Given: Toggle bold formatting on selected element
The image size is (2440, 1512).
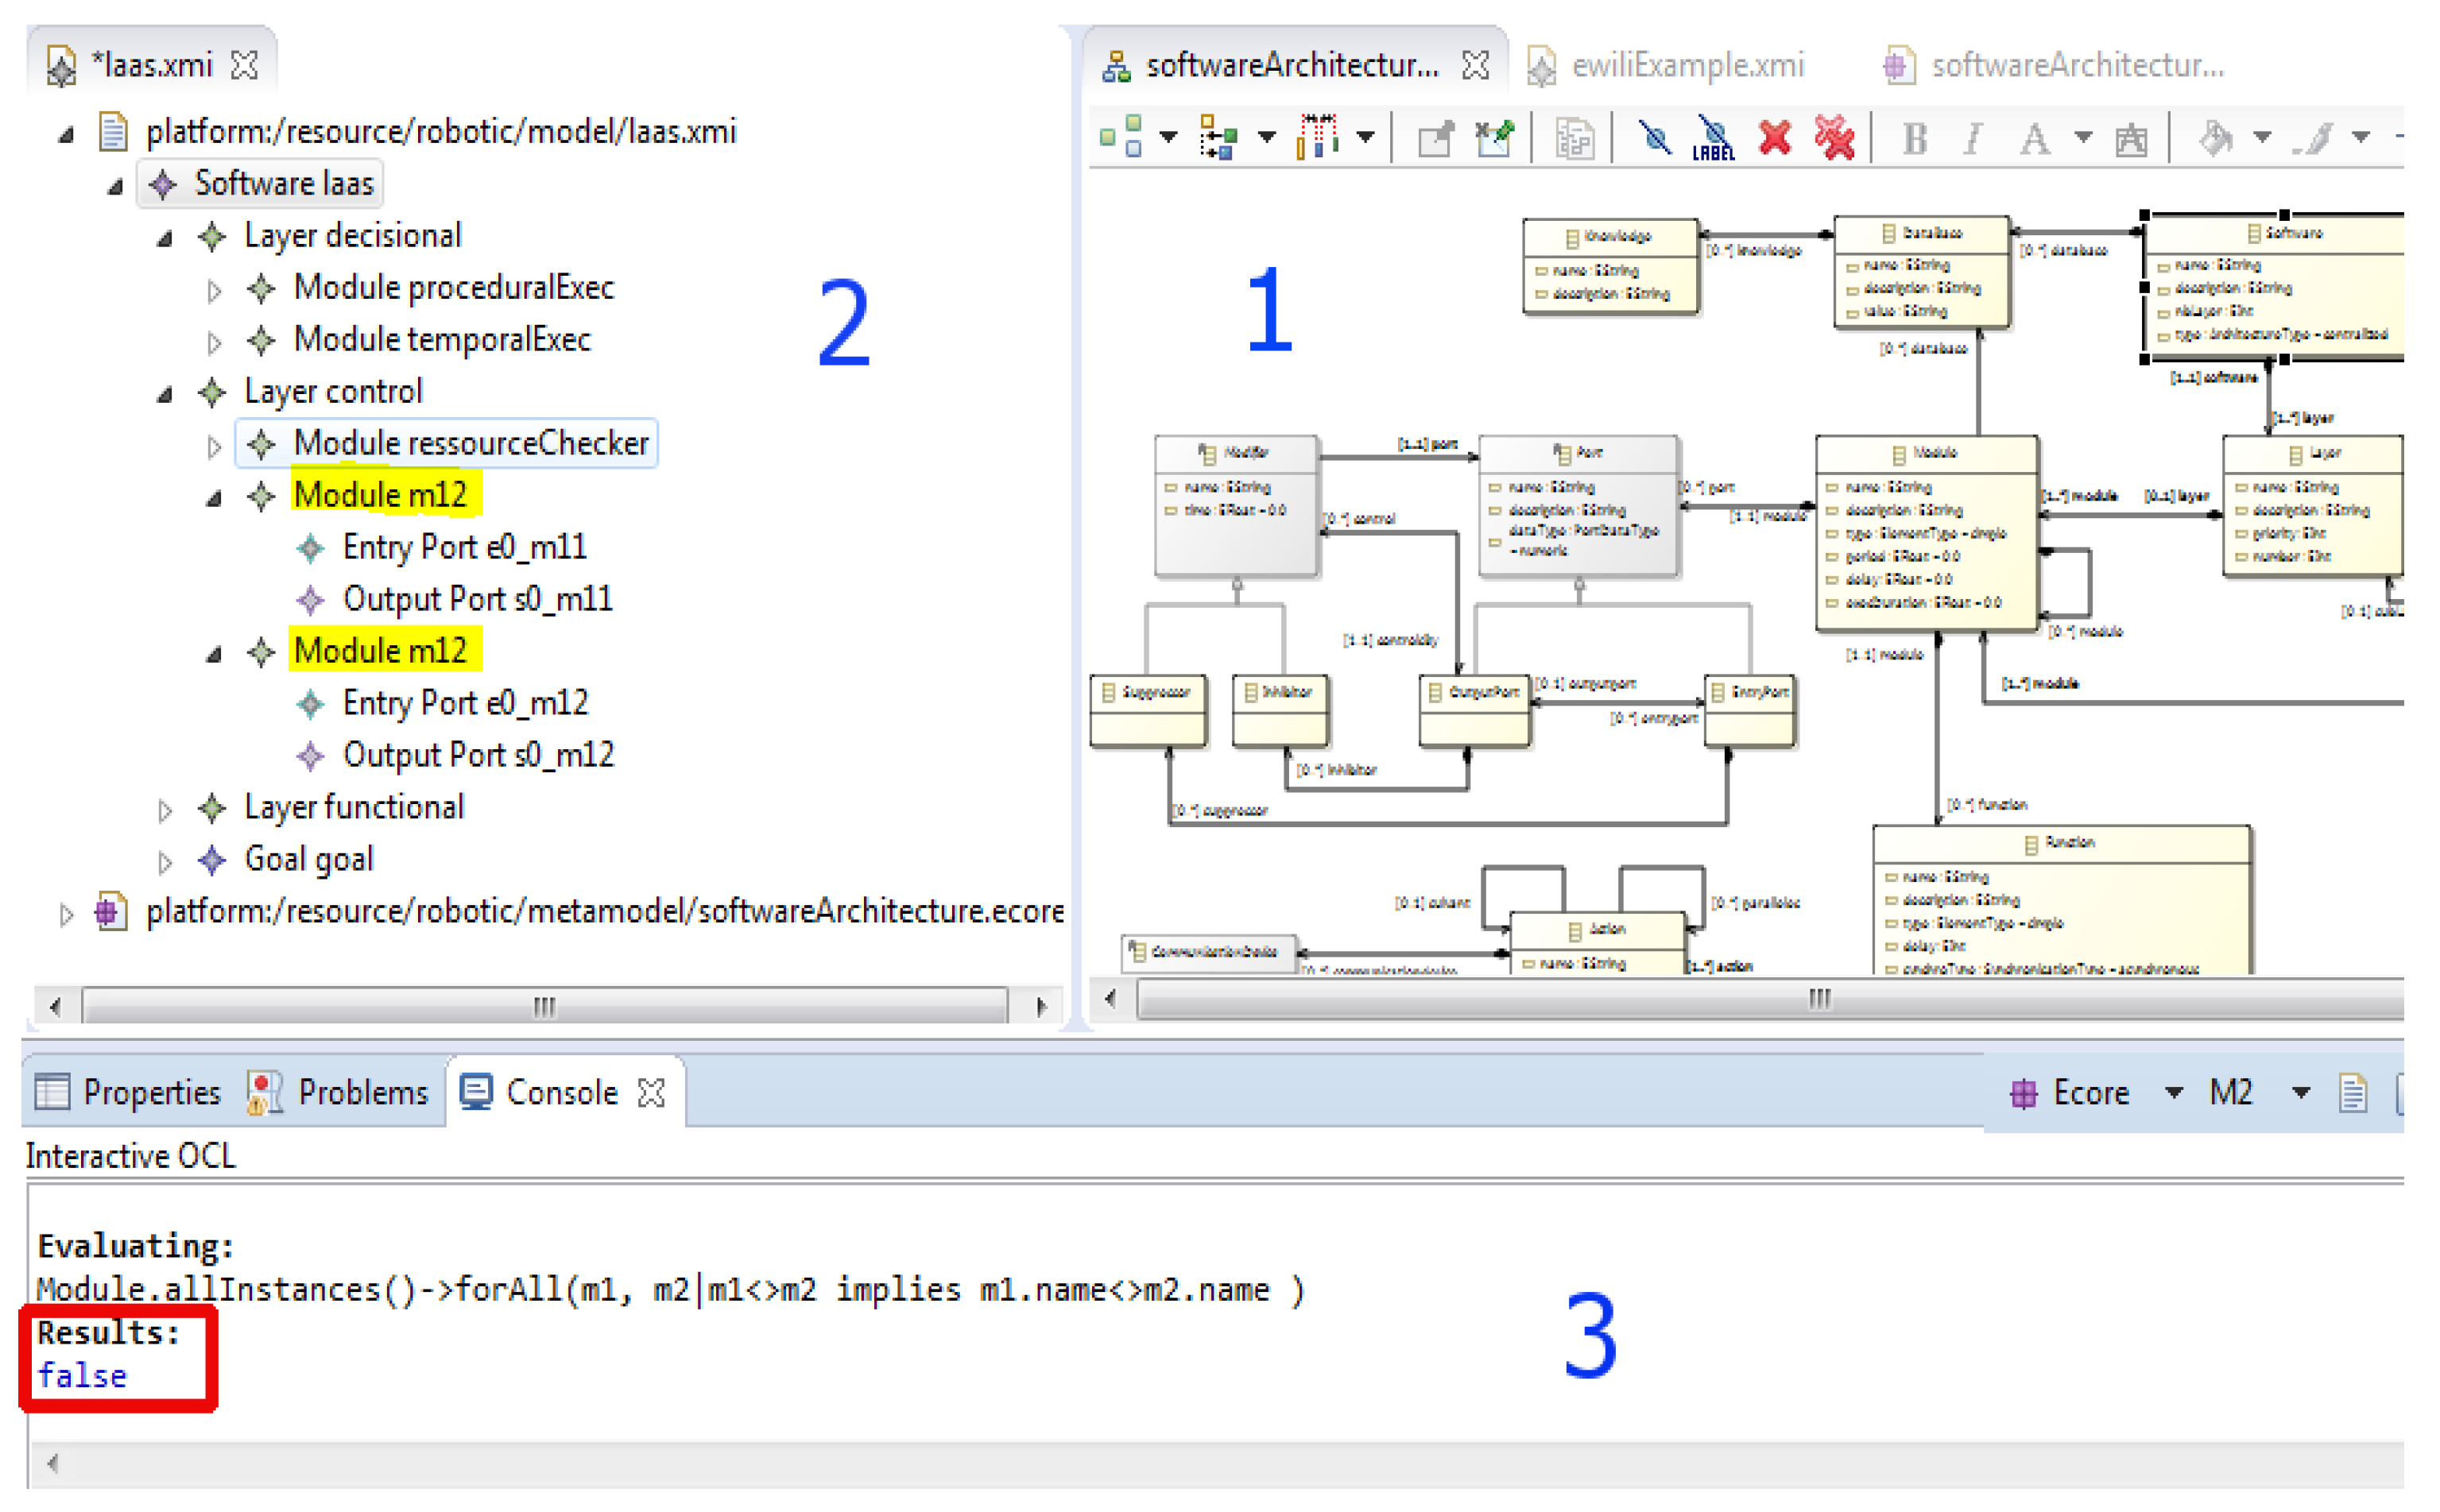Looking at the screenshot, I should pyautogui.click(x=1915, y=138).
